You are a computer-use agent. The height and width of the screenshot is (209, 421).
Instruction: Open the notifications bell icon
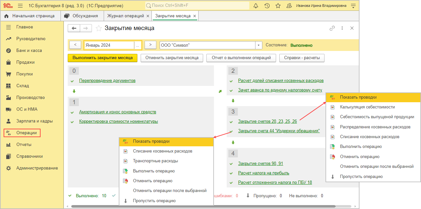coord(256,6)
